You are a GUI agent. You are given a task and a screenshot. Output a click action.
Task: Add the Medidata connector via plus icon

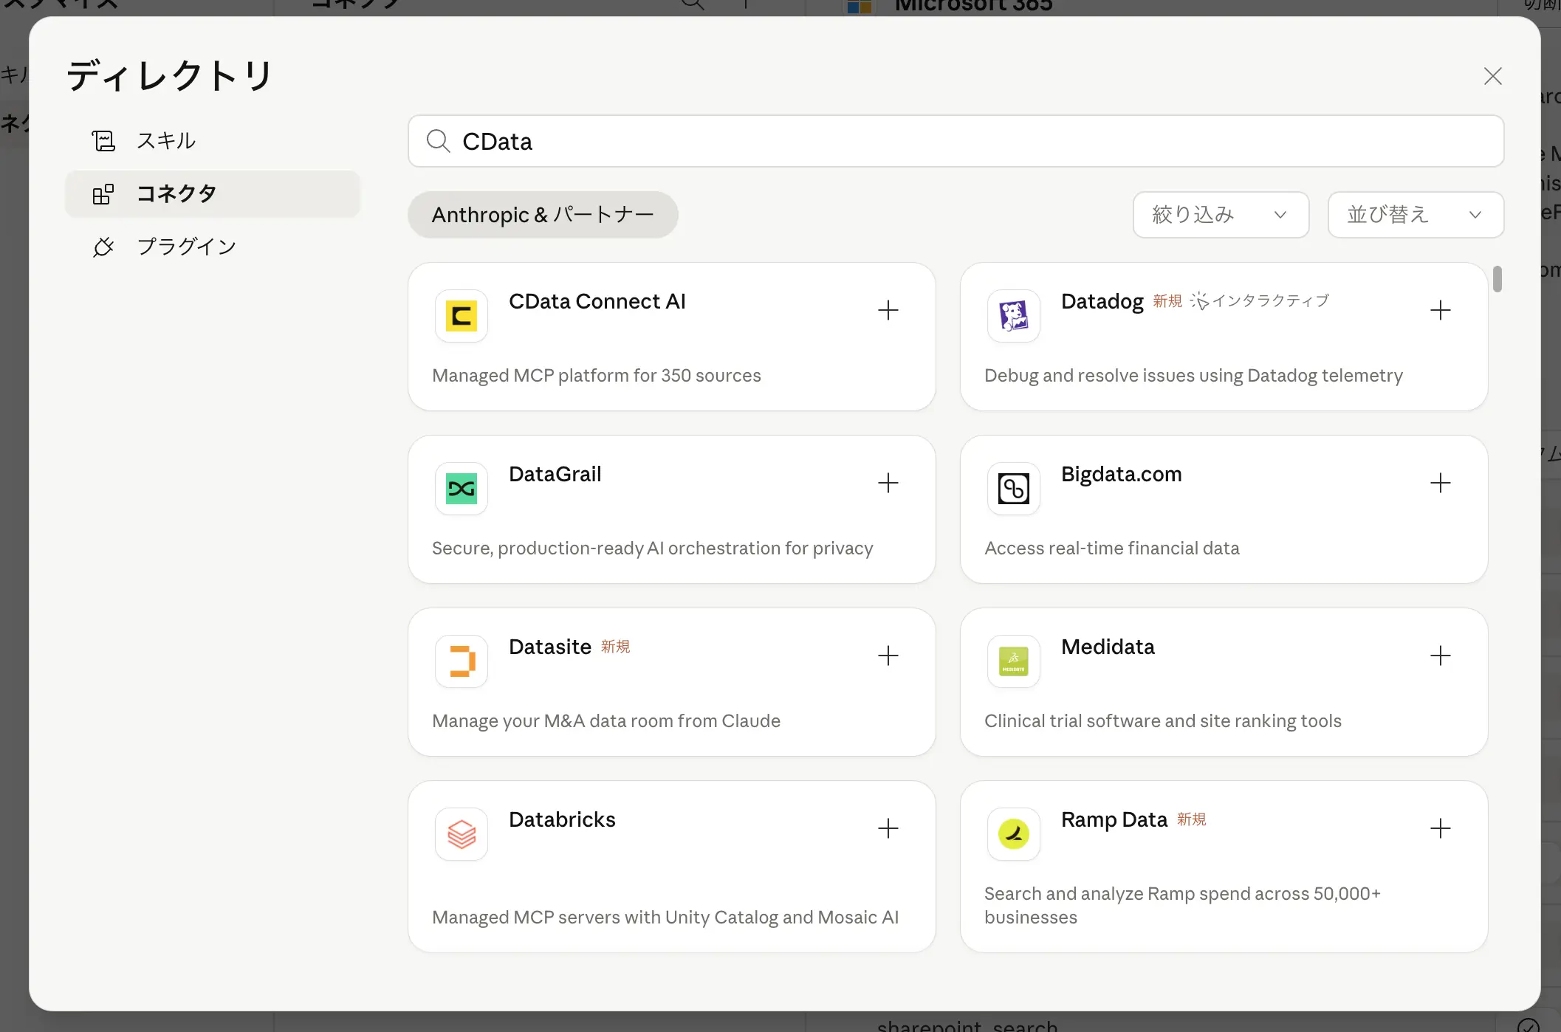click(1440, 656)
